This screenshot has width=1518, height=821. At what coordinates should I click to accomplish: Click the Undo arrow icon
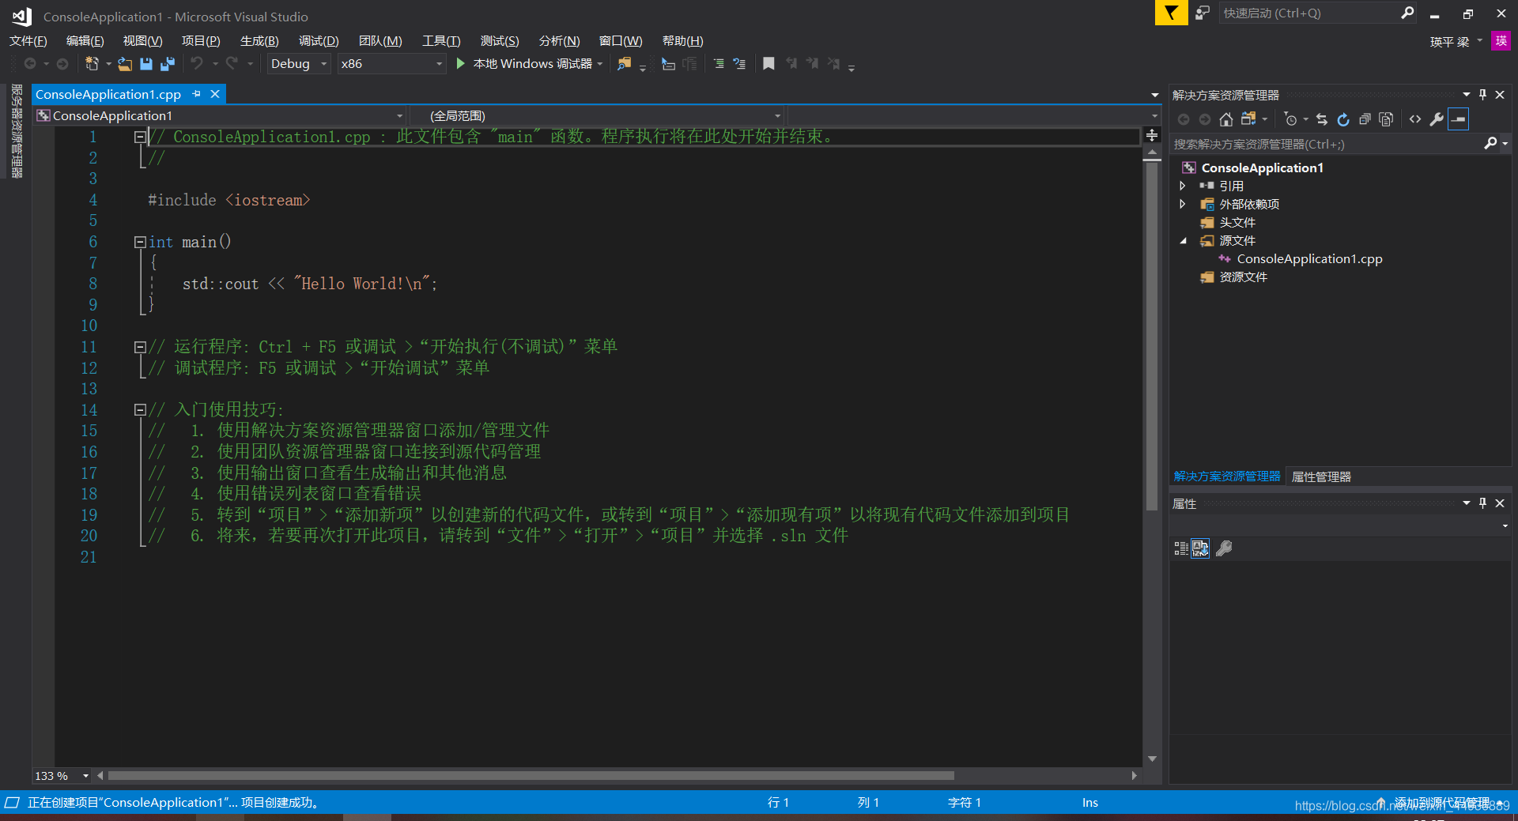click(x=197, y=63)
